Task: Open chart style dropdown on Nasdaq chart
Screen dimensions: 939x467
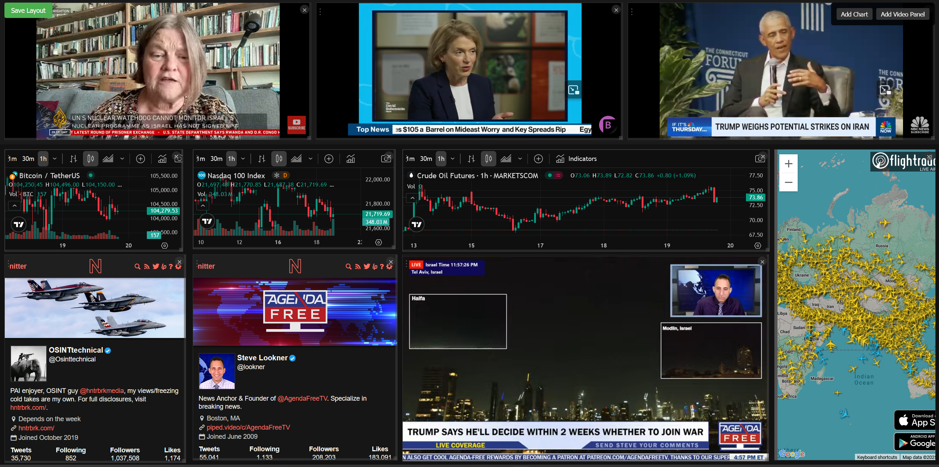Action: pyautogui.click(x=311, y=159)
